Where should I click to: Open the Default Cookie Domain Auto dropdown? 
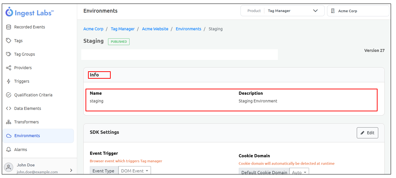tap(299, 172)
